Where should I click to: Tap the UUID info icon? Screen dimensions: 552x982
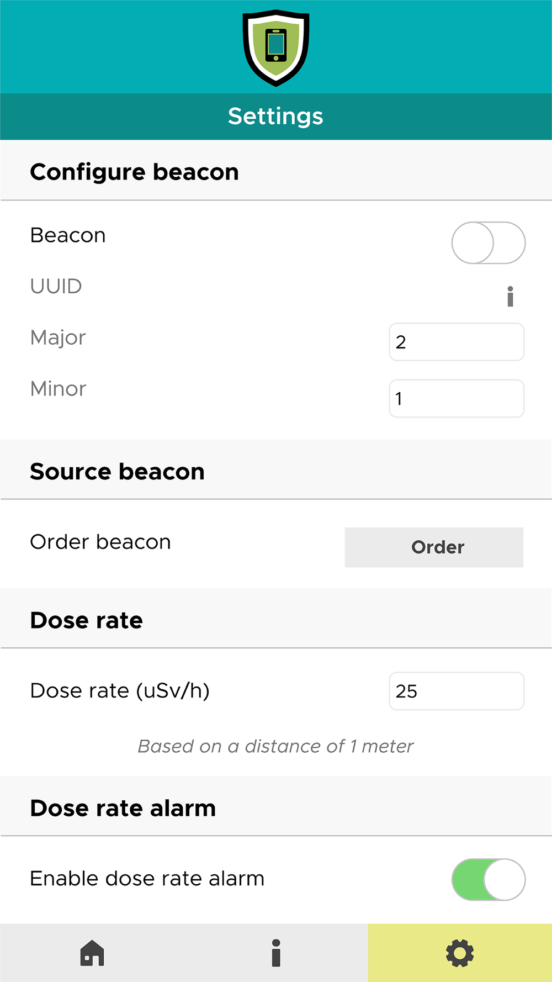[510, 297]
